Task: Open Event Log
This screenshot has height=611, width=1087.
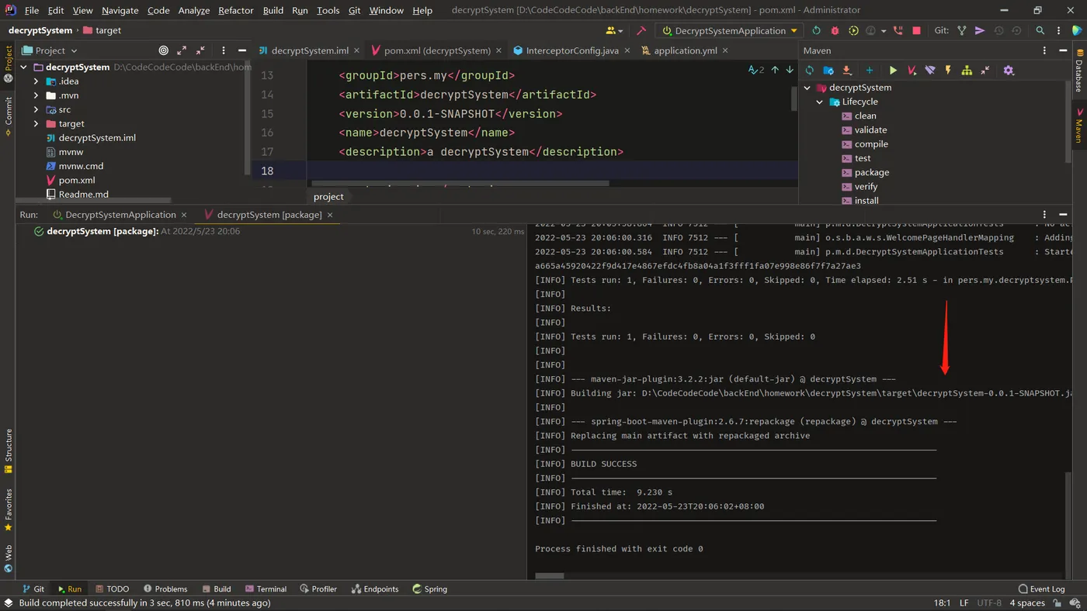Action: [x=1041, y=589]
